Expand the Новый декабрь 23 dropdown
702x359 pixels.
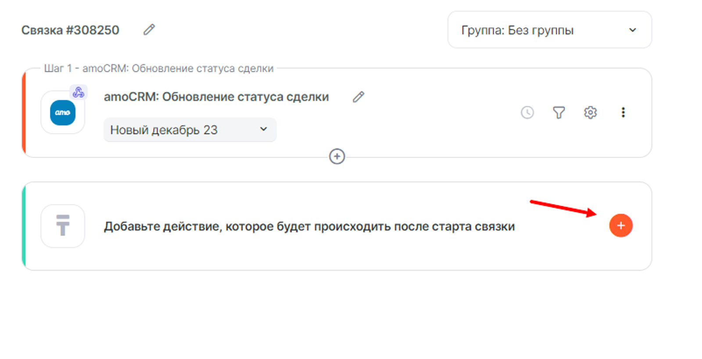tap(190, 130)
